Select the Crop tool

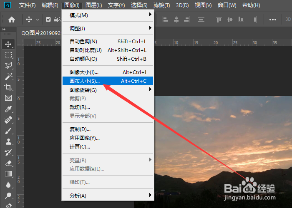coord(8,87)
